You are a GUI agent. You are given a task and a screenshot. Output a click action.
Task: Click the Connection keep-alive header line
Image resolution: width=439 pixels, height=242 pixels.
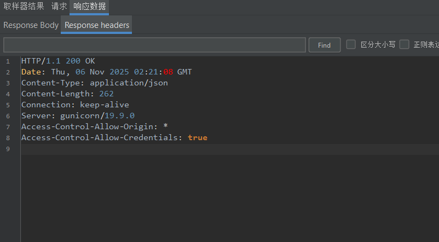point(75,105)
